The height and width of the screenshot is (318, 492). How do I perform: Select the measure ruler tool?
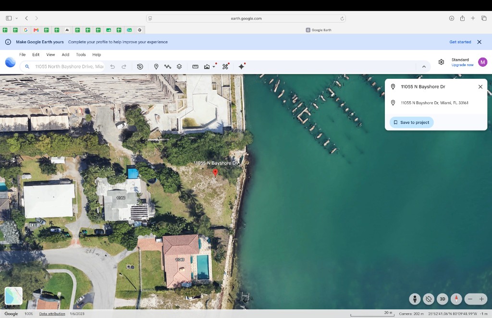pos(195,66)
